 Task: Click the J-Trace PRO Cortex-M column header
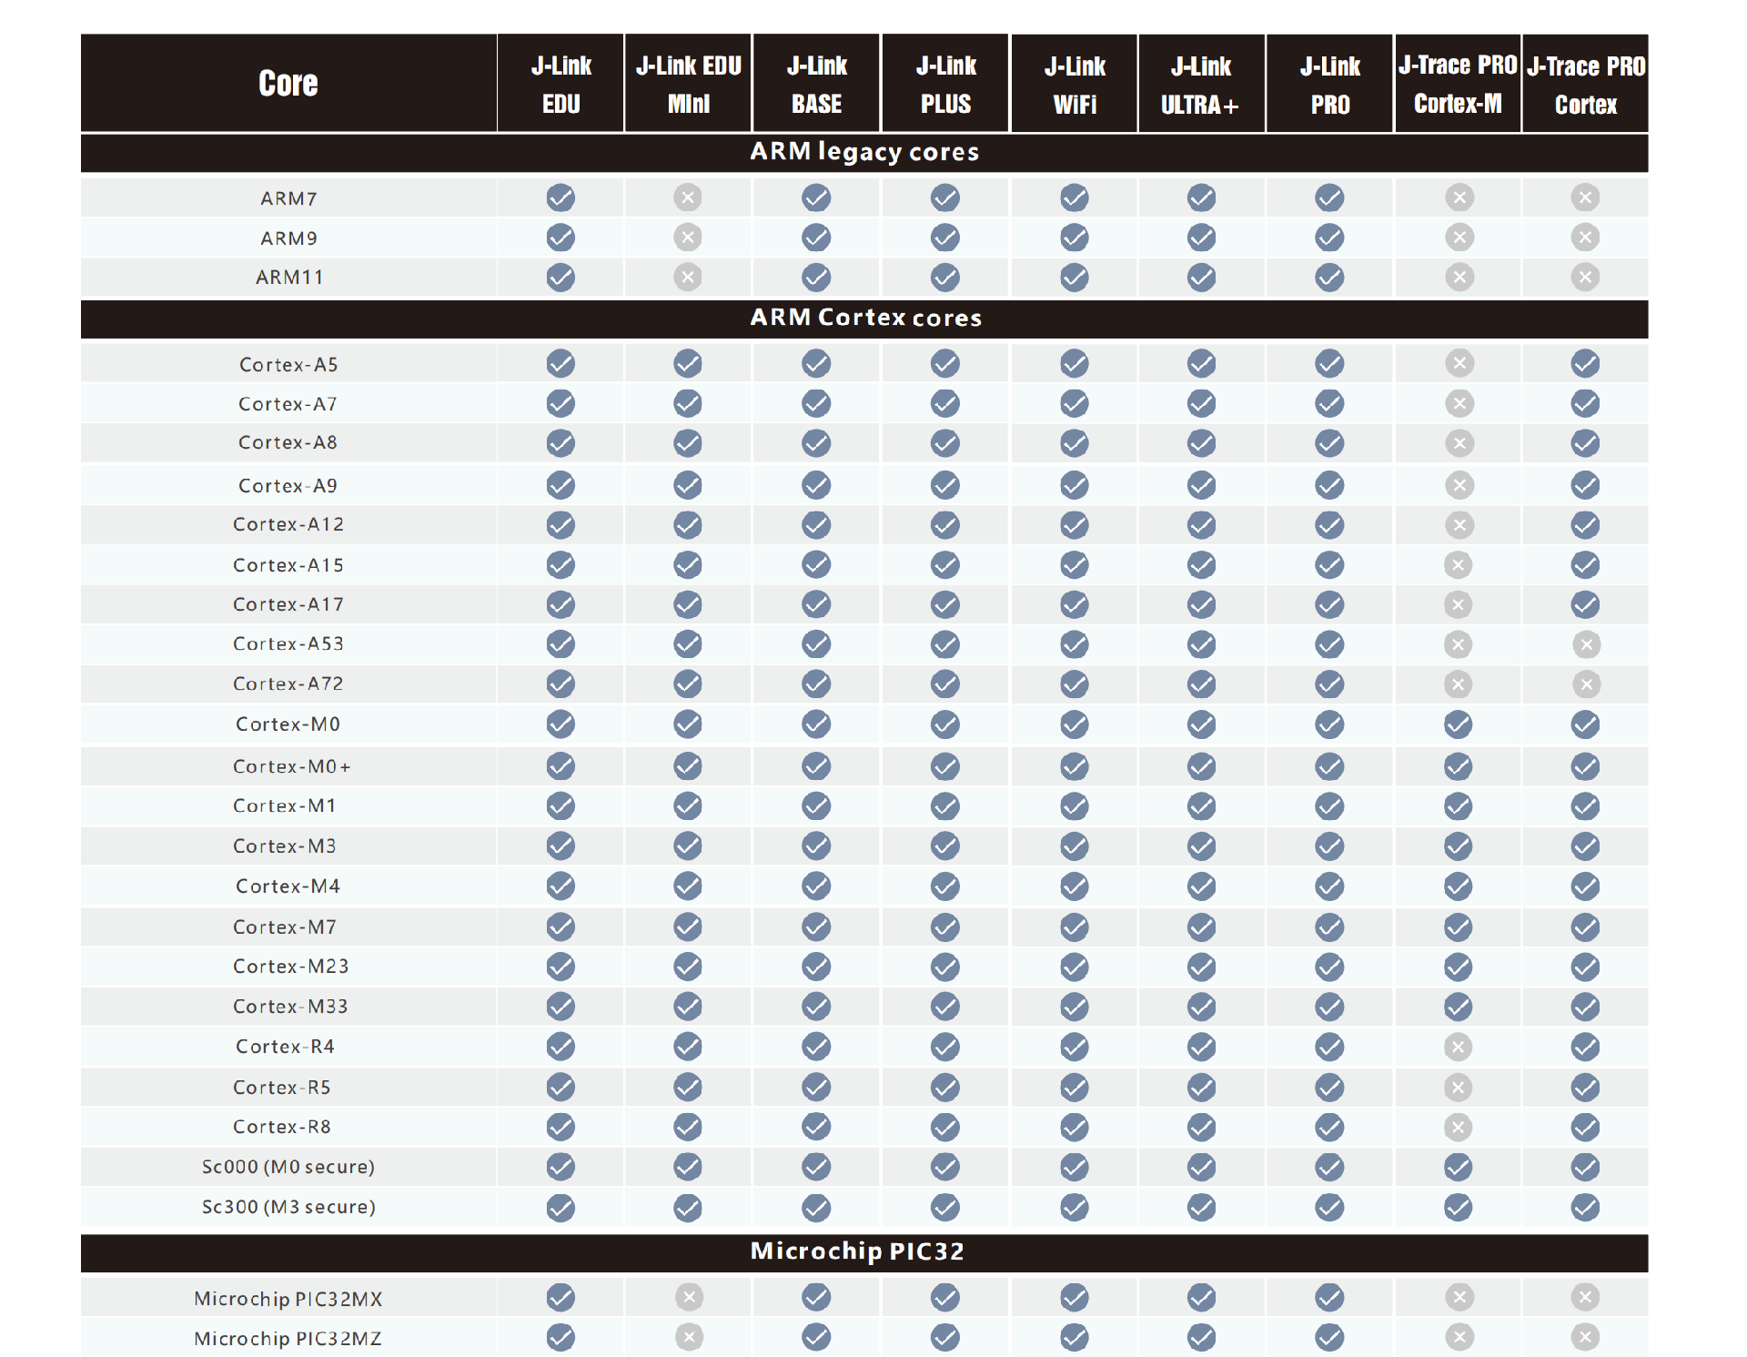1458,84
